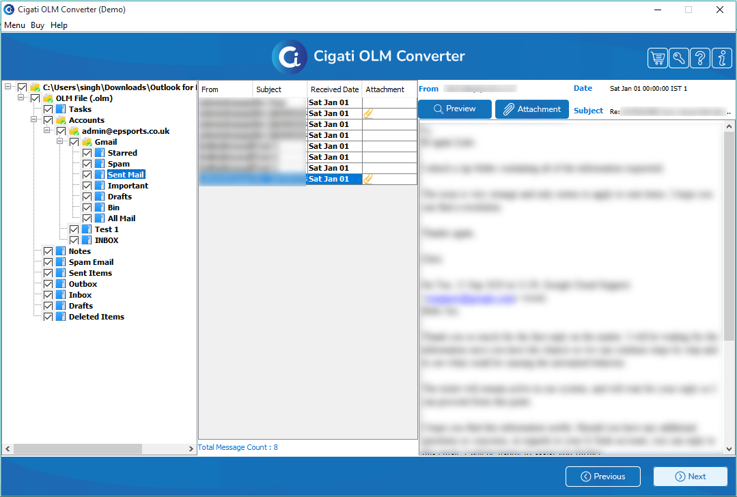The width and height of the screenshot is (737, 497).
Task: Toggle the Outbox checkbox
Action: [48, 284]
